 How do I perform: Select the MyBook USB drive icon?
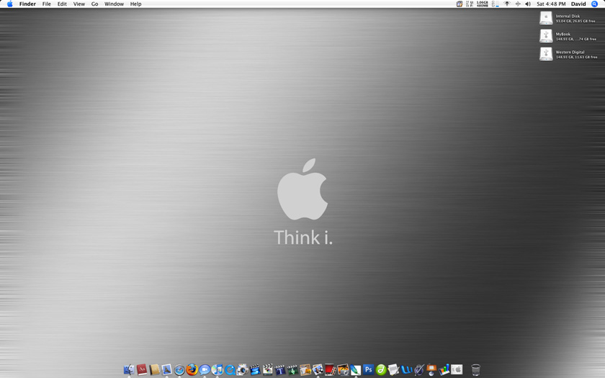(546, 36)
